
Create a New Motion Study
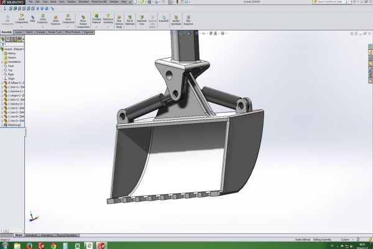click(x=119, y=20)
